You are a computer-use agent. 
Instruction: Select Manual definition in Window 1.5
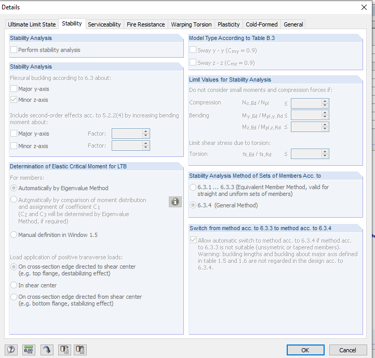click(14, 235)
